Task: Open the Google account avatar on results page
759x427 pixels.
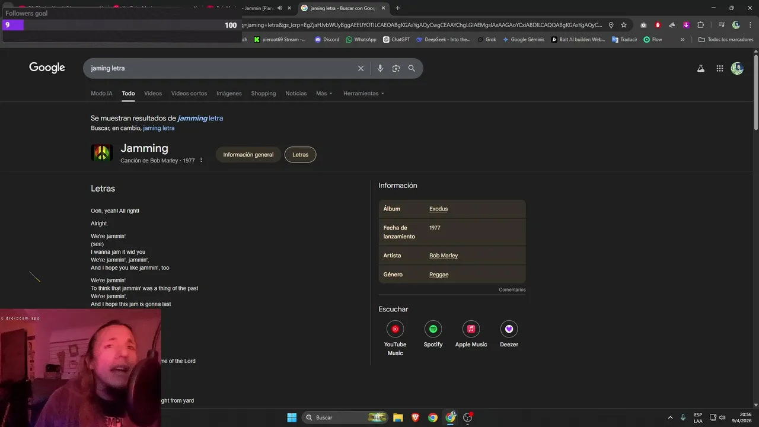Action: point(737,68)
